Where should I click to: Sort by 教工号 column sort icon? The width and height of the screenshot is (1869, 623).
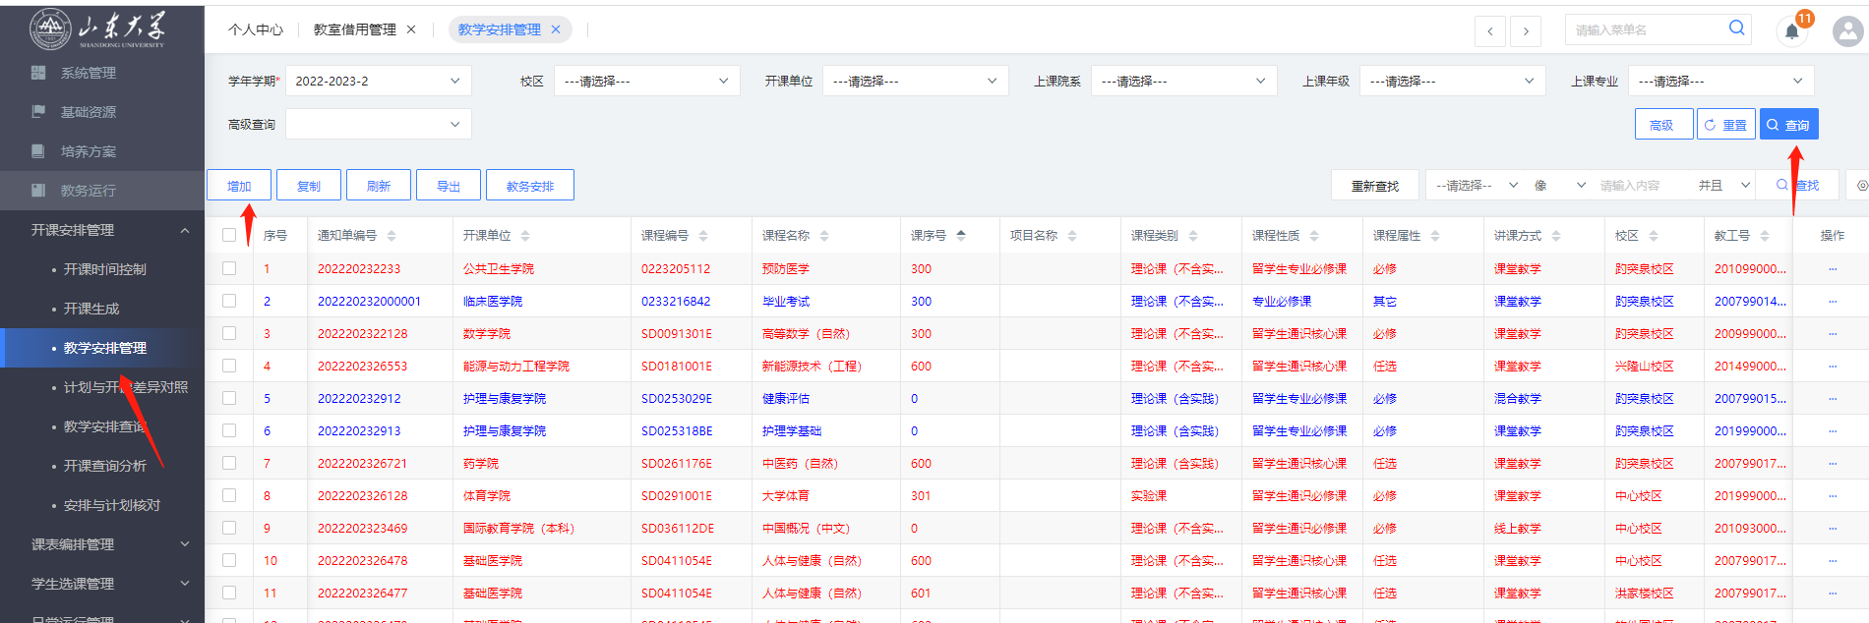point(1765,236)
